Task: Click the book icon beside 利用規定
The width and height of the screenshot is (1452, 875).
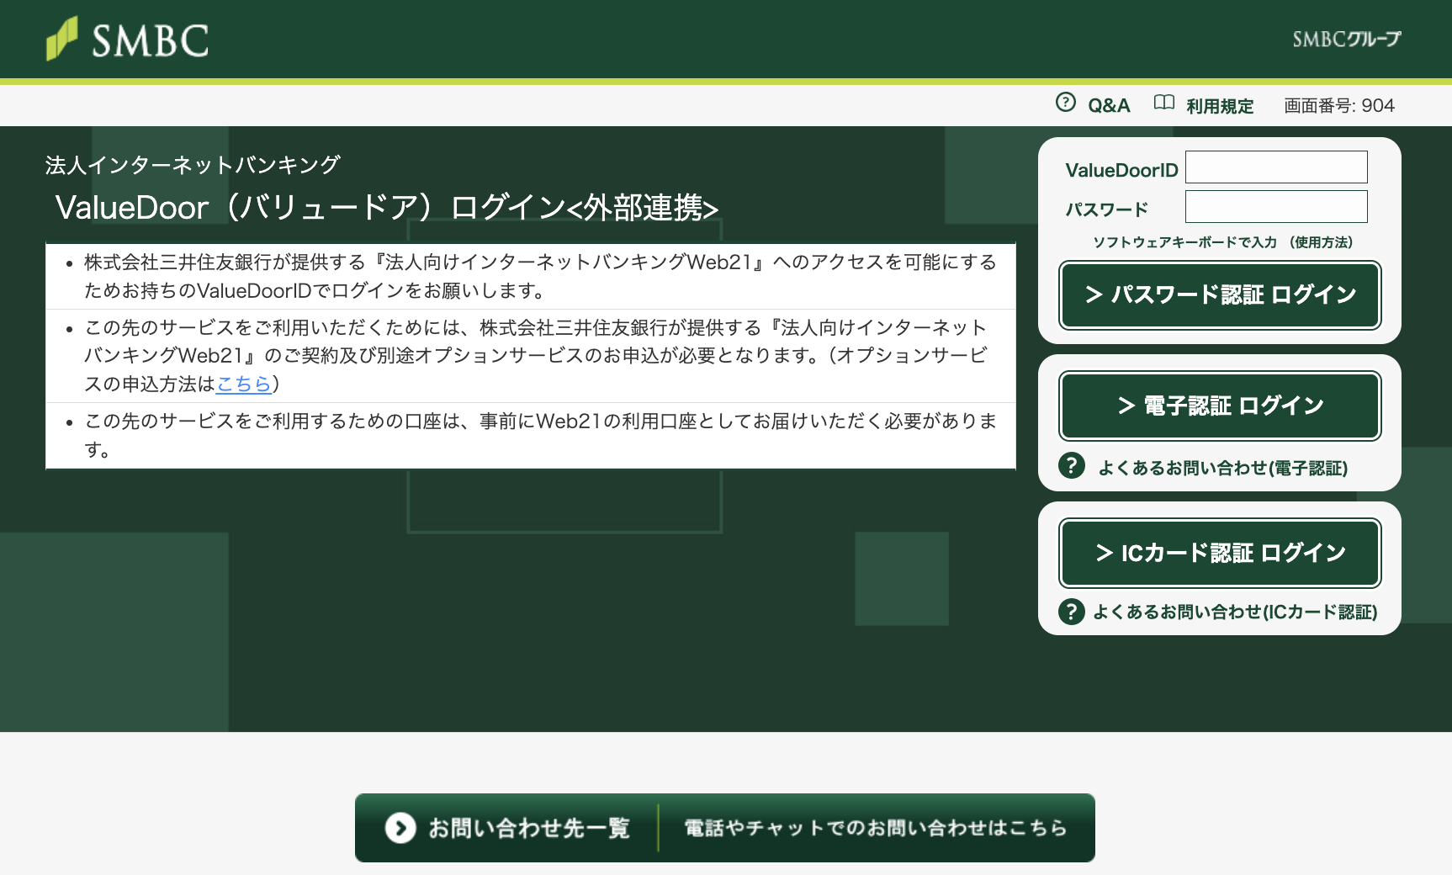Action: (x=1163, y=103)
